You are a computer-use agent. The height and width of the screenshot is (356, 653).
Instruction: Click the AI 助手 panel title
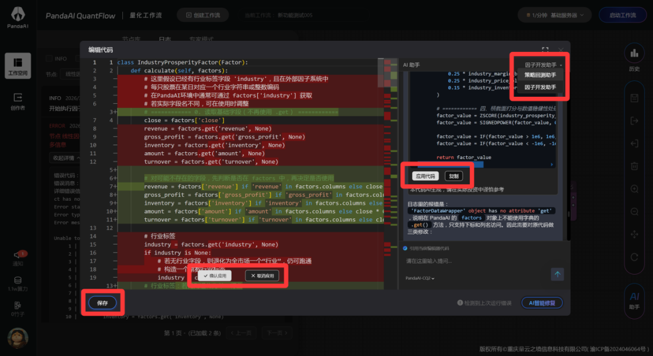pos(411,65)
